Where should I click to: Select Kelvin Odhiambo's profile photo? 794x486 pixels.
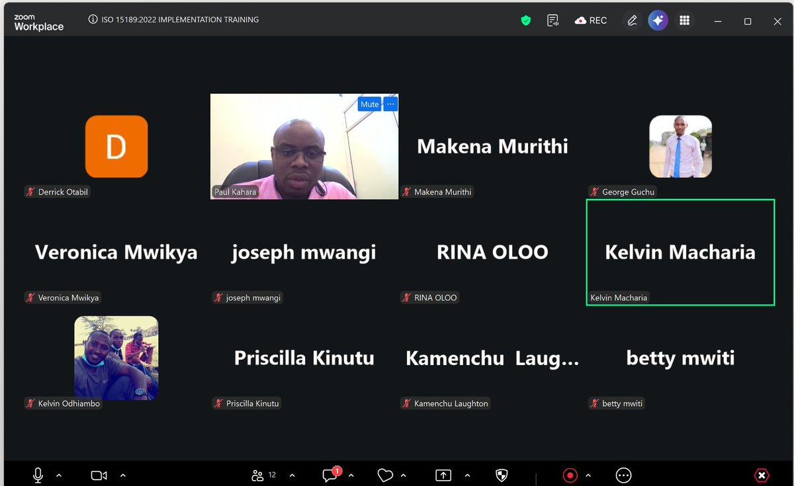[x=116, y=358]
